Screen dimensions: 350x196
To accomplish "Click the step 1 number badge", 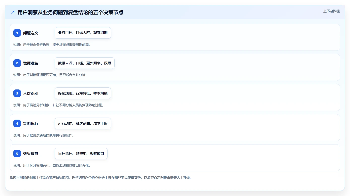I will point(17,33).
